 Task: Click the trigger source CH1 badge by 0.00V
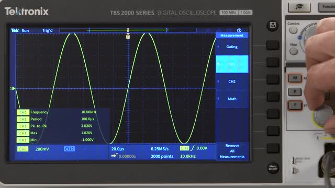click(185, 148)
